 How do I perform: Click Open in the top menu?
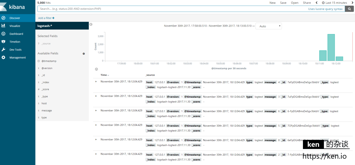tap(295, 3)
